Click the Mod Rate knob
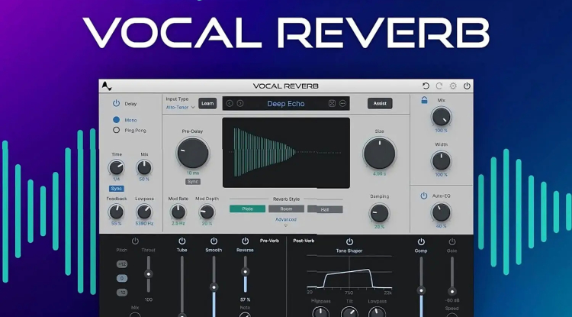 (178, 212)
